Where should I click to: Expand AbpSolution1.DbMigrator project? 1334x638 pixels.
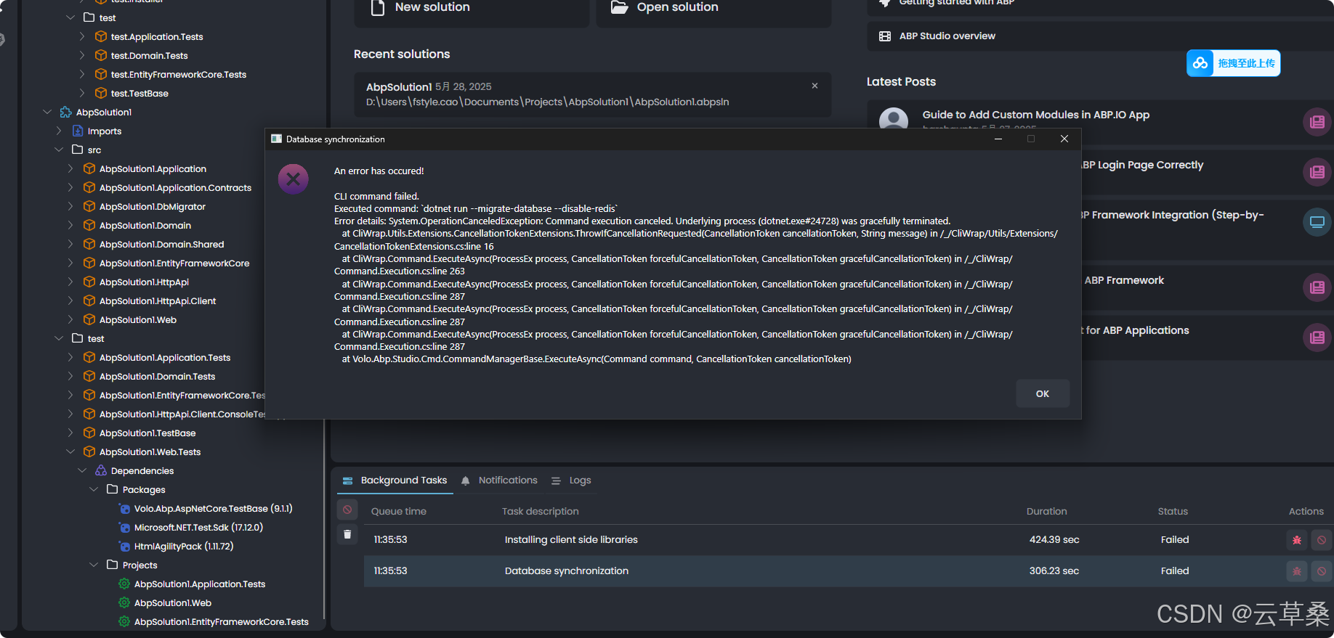tap(70, 206)
